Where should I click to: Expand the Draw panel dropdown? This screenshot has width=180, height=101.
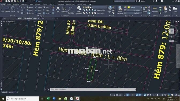tap(13, 16)
